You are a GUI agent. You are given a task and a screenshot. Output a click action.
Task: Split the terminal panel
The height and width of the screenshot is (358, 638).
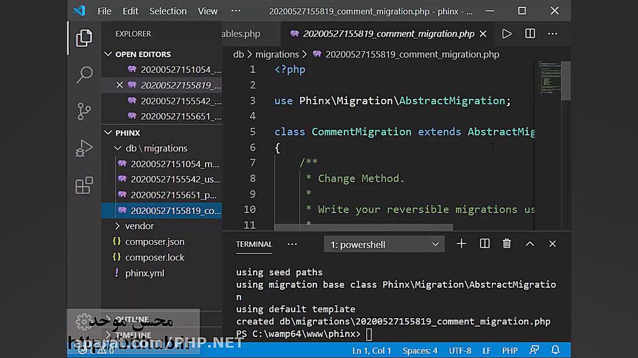click(x=484, y=244)
